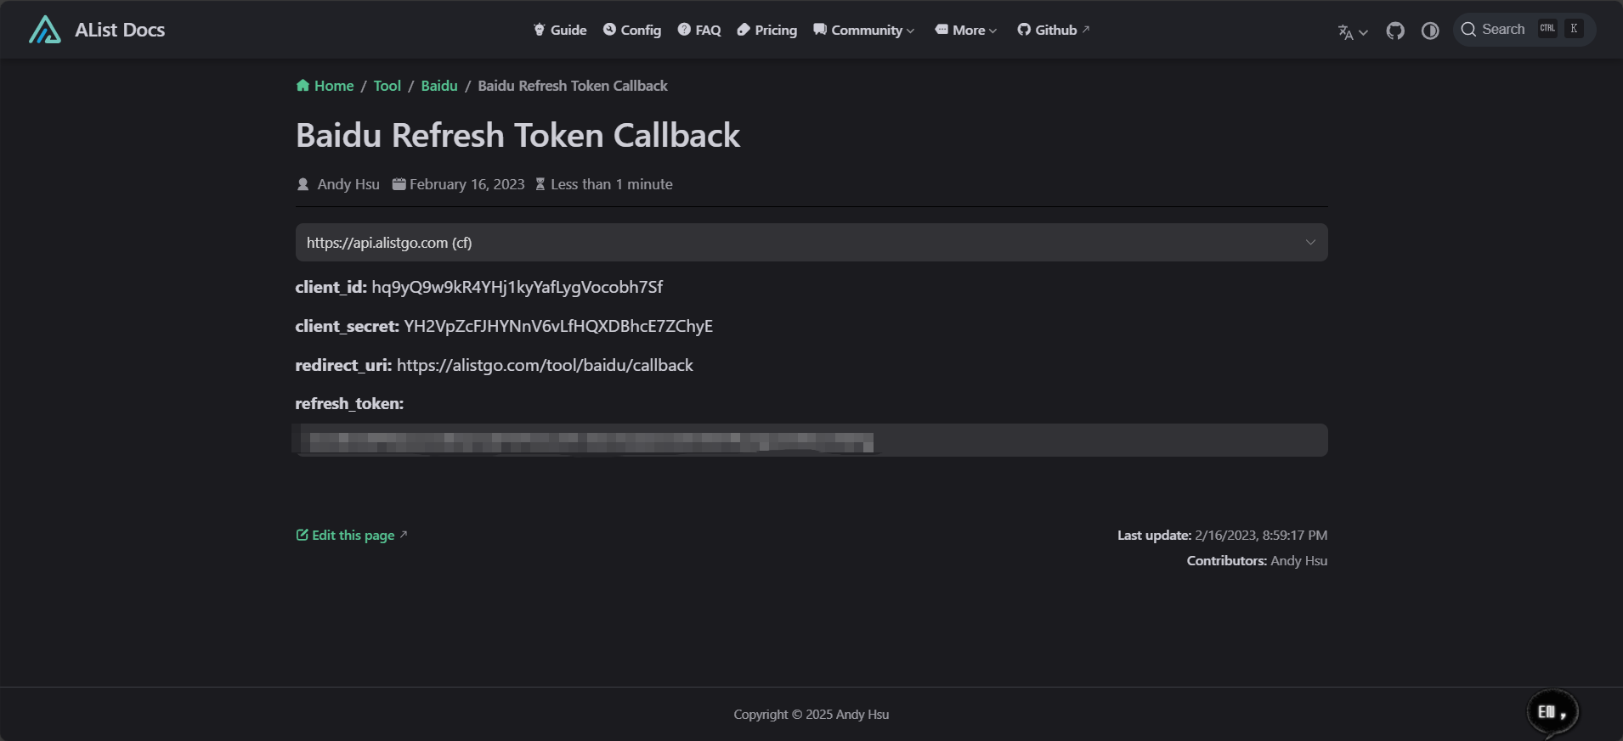This screenshot has width=1623, height=741.
Task: Open the language selection dropdown
Action: [1352, 31]
